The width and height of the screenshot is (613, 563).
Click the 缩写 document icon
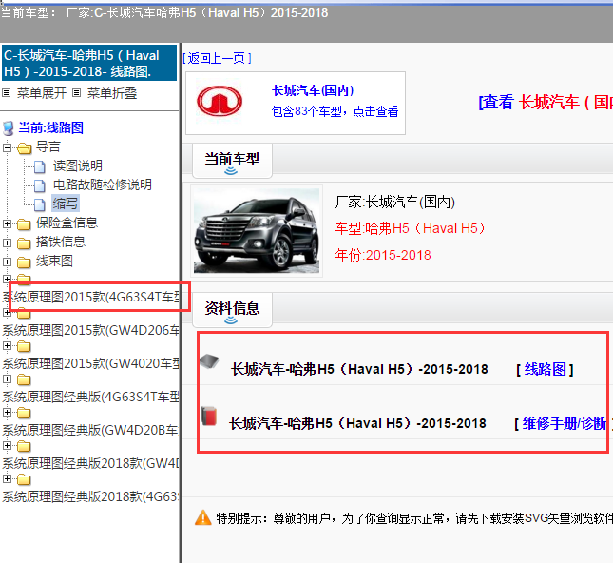[40, 204]
